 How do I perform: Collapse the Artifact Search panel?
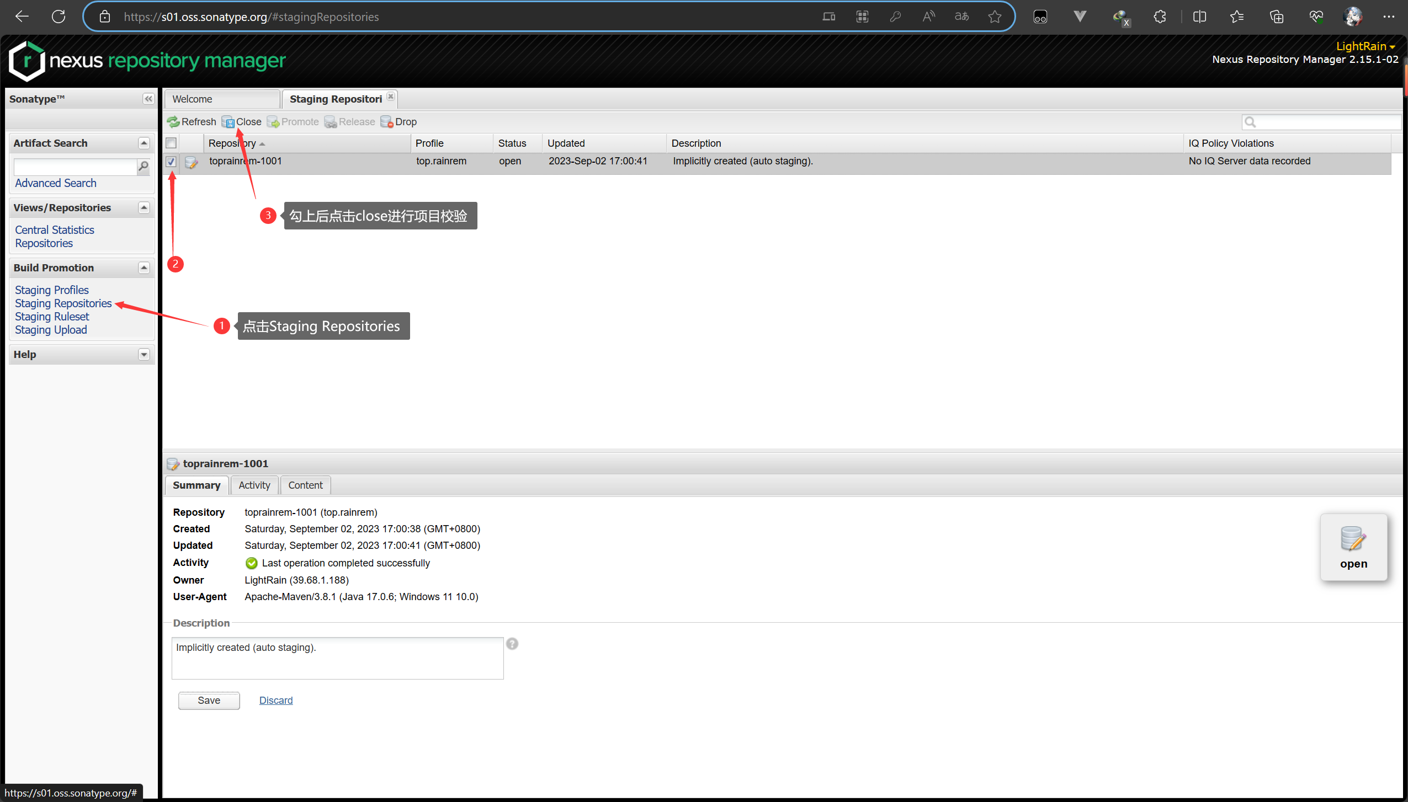pyautogui.click(x=144, y=143)
